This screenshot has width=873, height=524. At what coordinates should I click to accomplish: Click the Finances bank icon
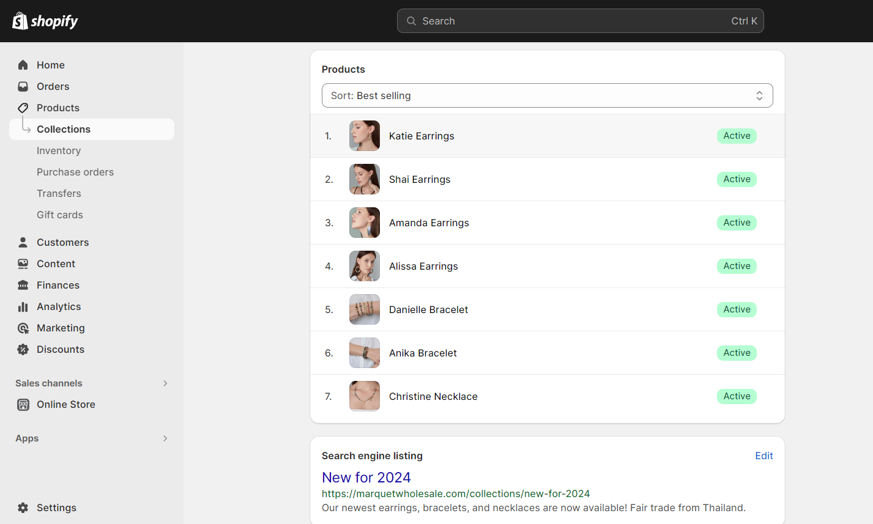click(23, 285)
